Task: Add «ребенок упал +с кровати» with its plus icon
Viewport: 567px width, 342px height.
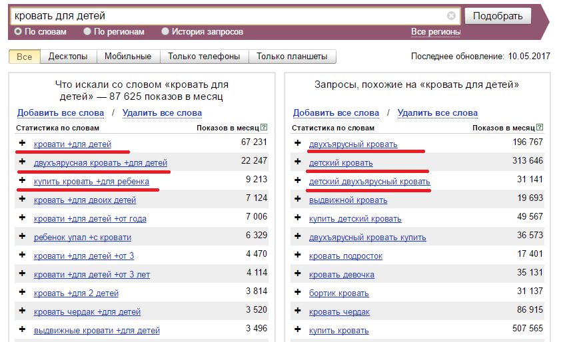Action: pos(22,236)
